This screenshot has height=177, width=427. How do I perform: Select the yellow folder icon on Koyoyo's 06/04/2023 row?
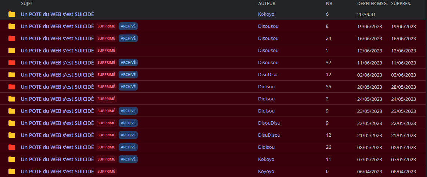[12, 172]
